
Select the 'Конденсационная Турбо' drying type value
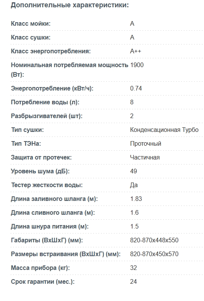click(x=164, y=130)
